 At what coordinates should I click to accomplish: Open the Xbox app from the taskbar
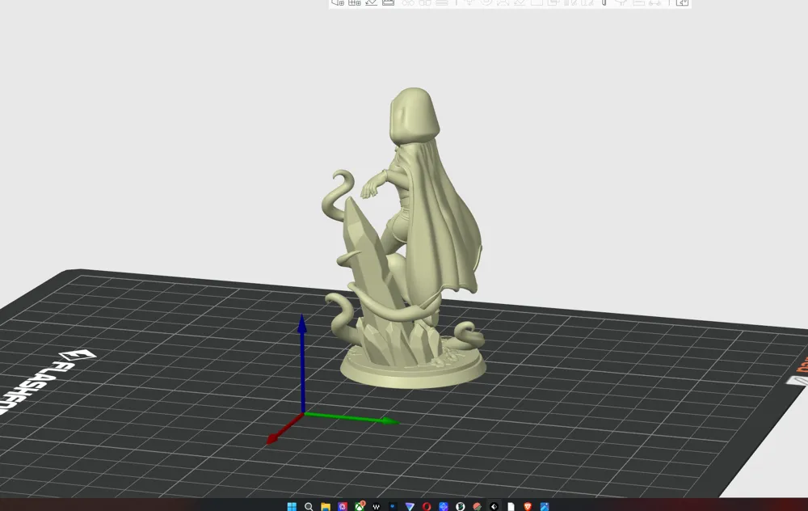[x=359, y=505]
